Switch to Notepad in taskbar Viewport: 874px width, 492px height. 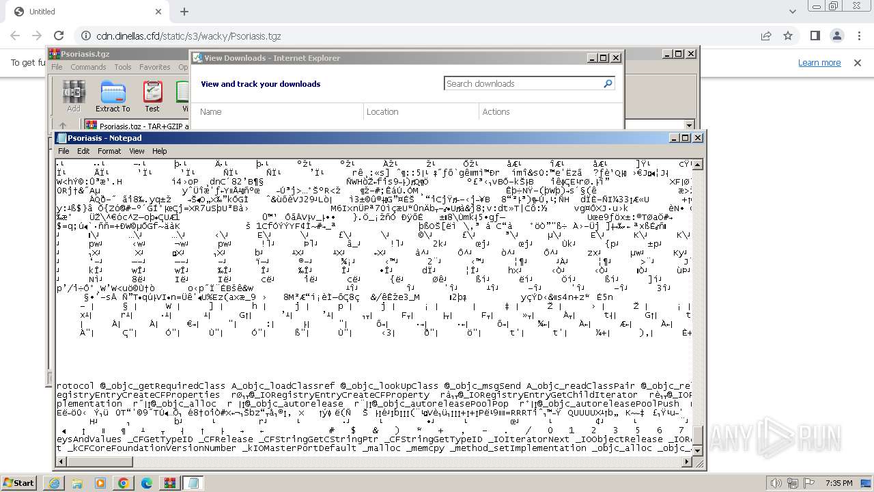193,483
